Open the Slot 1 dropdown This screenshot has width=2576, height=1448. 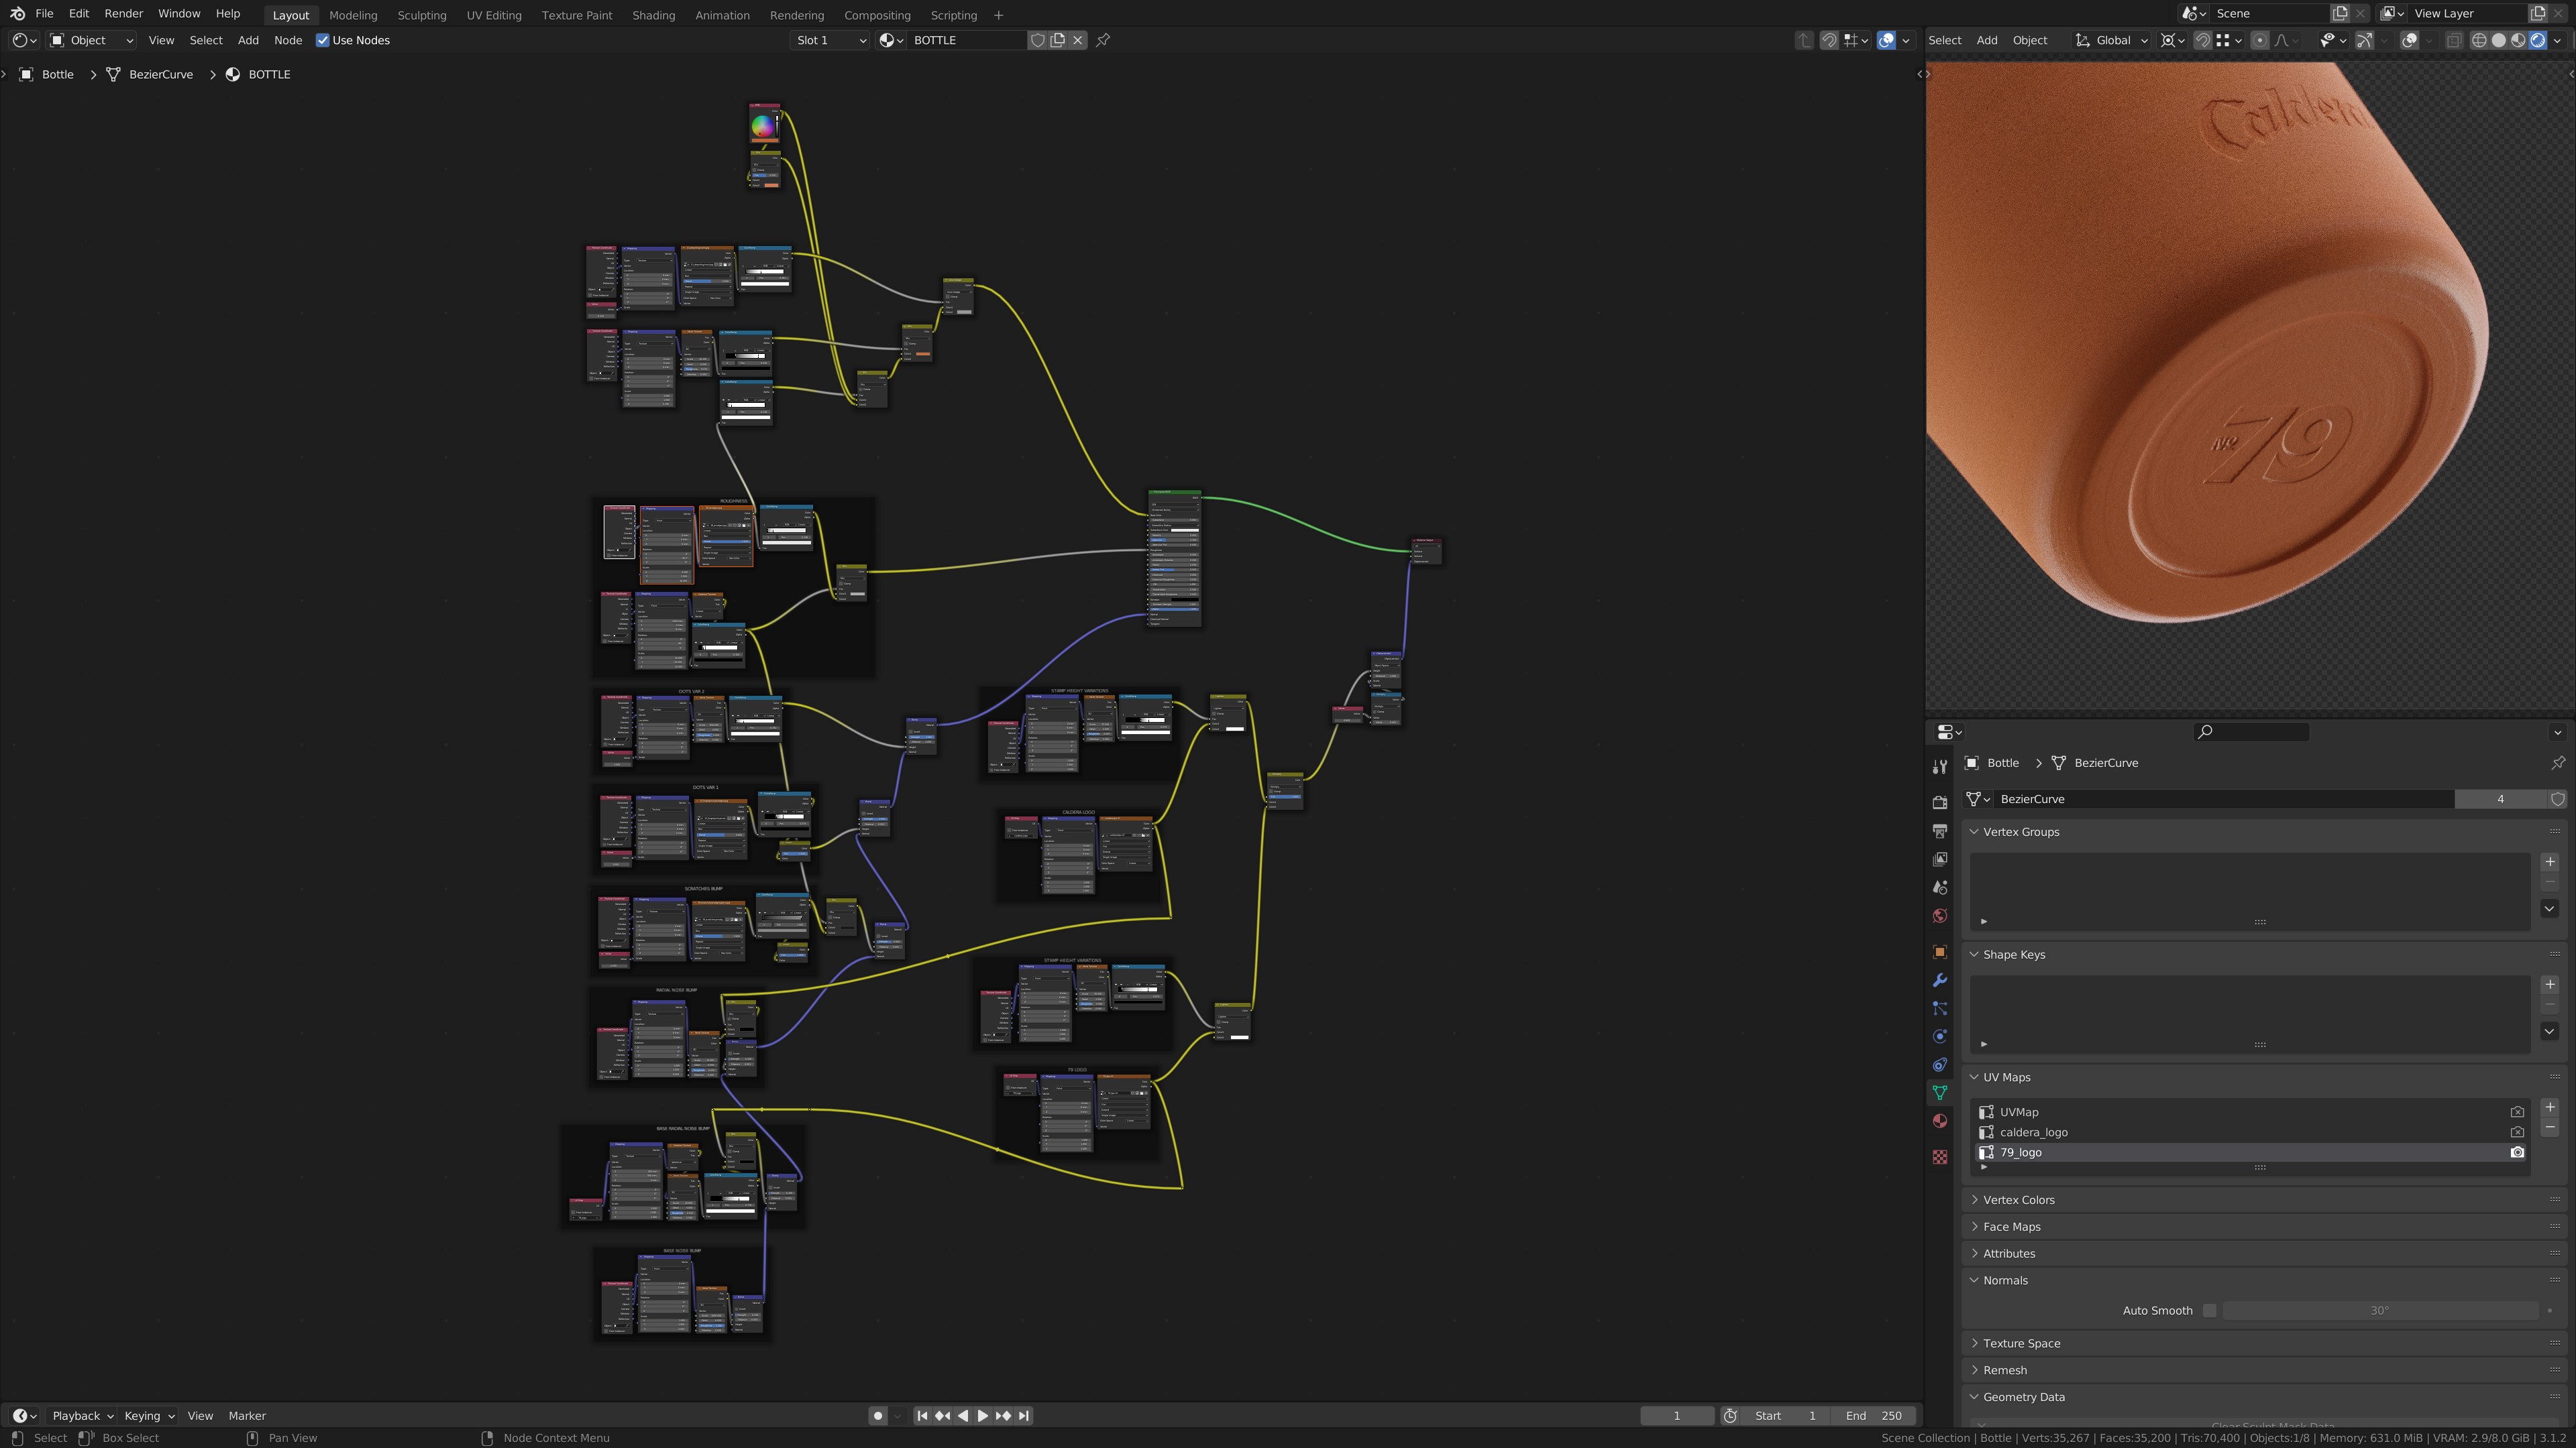point(830,40)
